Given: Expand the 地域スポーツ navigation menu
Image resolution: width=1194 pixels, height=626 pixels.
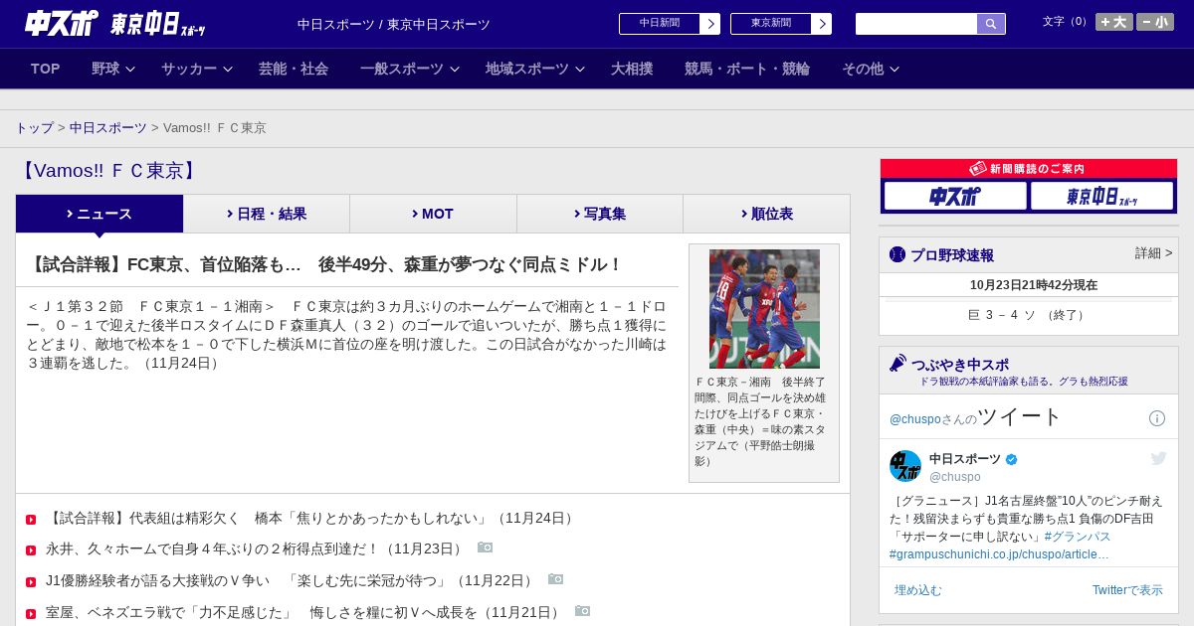Looking at the screenshot, I should 535,69.
